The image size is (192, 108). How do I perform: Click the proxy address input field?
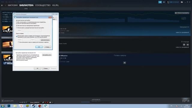26,40
